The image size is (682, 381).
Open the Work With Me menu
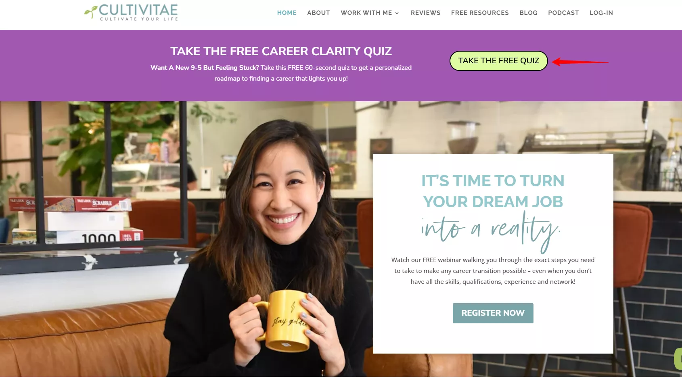(x=366, y=13)
